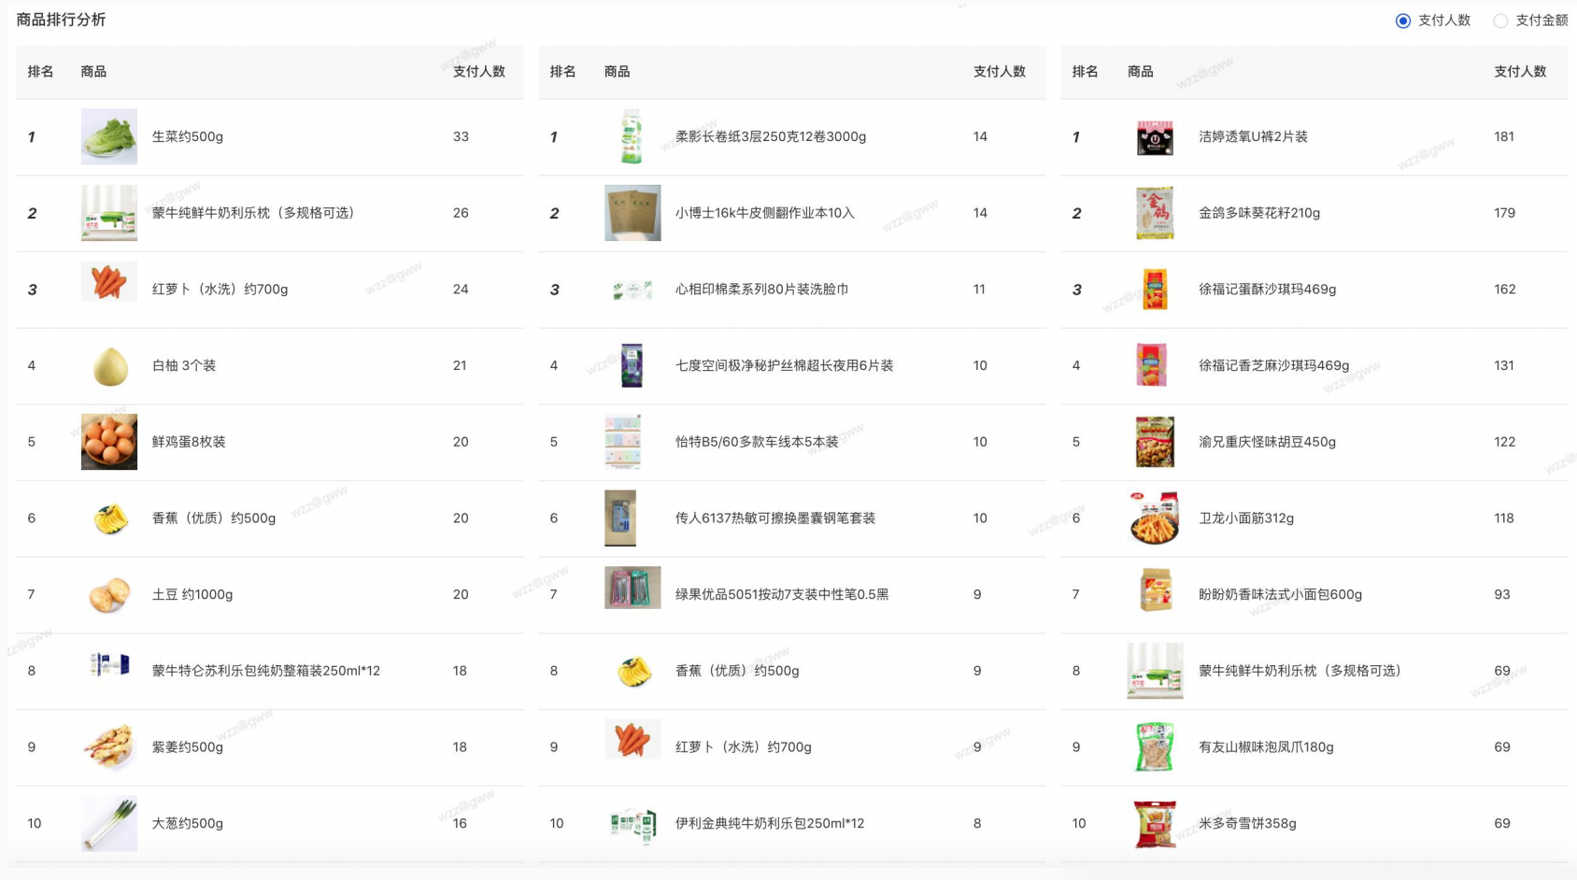Open the 米多奇雪饼358g thumbnail
The height and width of the screenshot is (880, 1577).
coord(1155,823)
